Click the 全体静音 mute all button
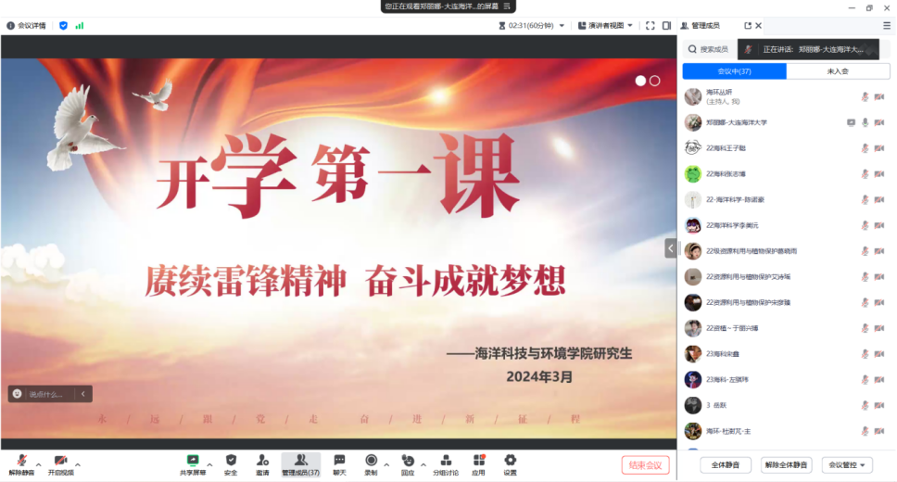 pyautogui.click(x=725, y=465)
